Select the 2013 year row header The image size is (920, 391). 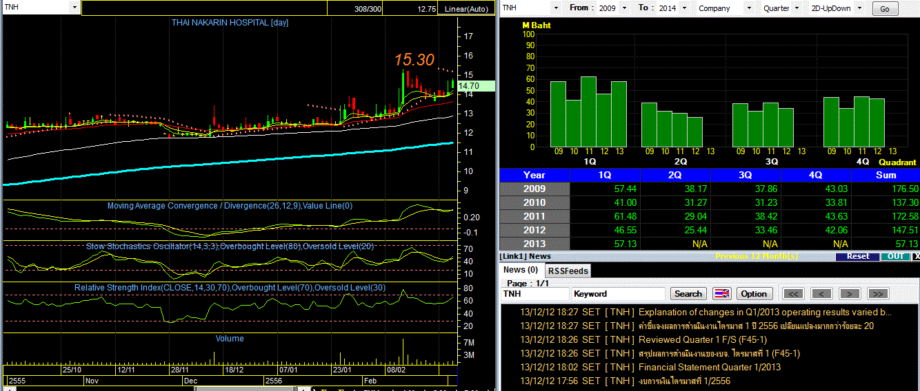click(534, 244)
